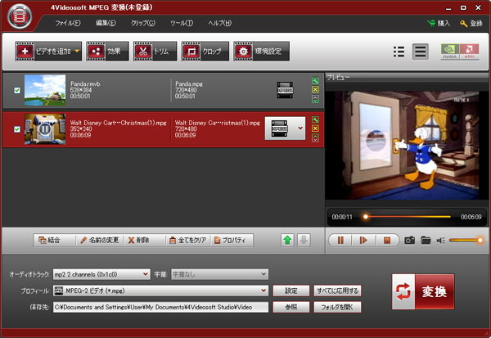Click the yellow remove icon on Walt Disney row
491x338 pixels.
tap(315, 128)
